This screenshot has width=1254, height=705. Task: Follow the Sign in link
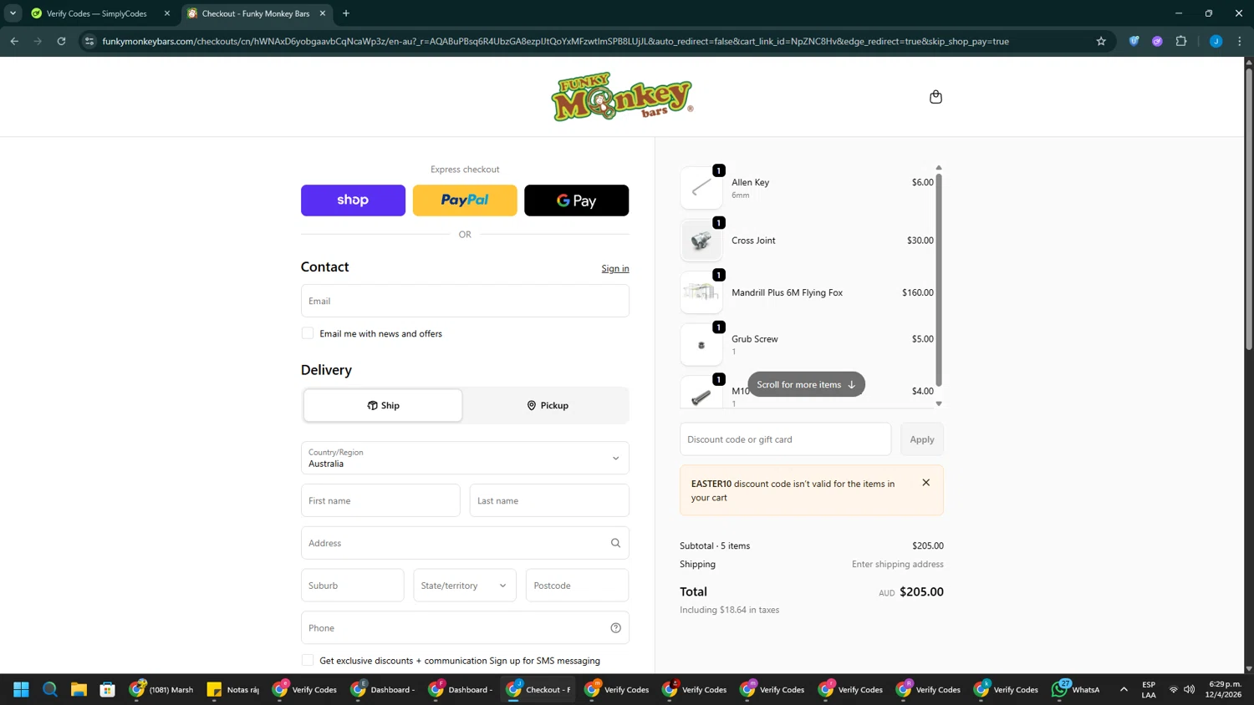tap(615, 268)
